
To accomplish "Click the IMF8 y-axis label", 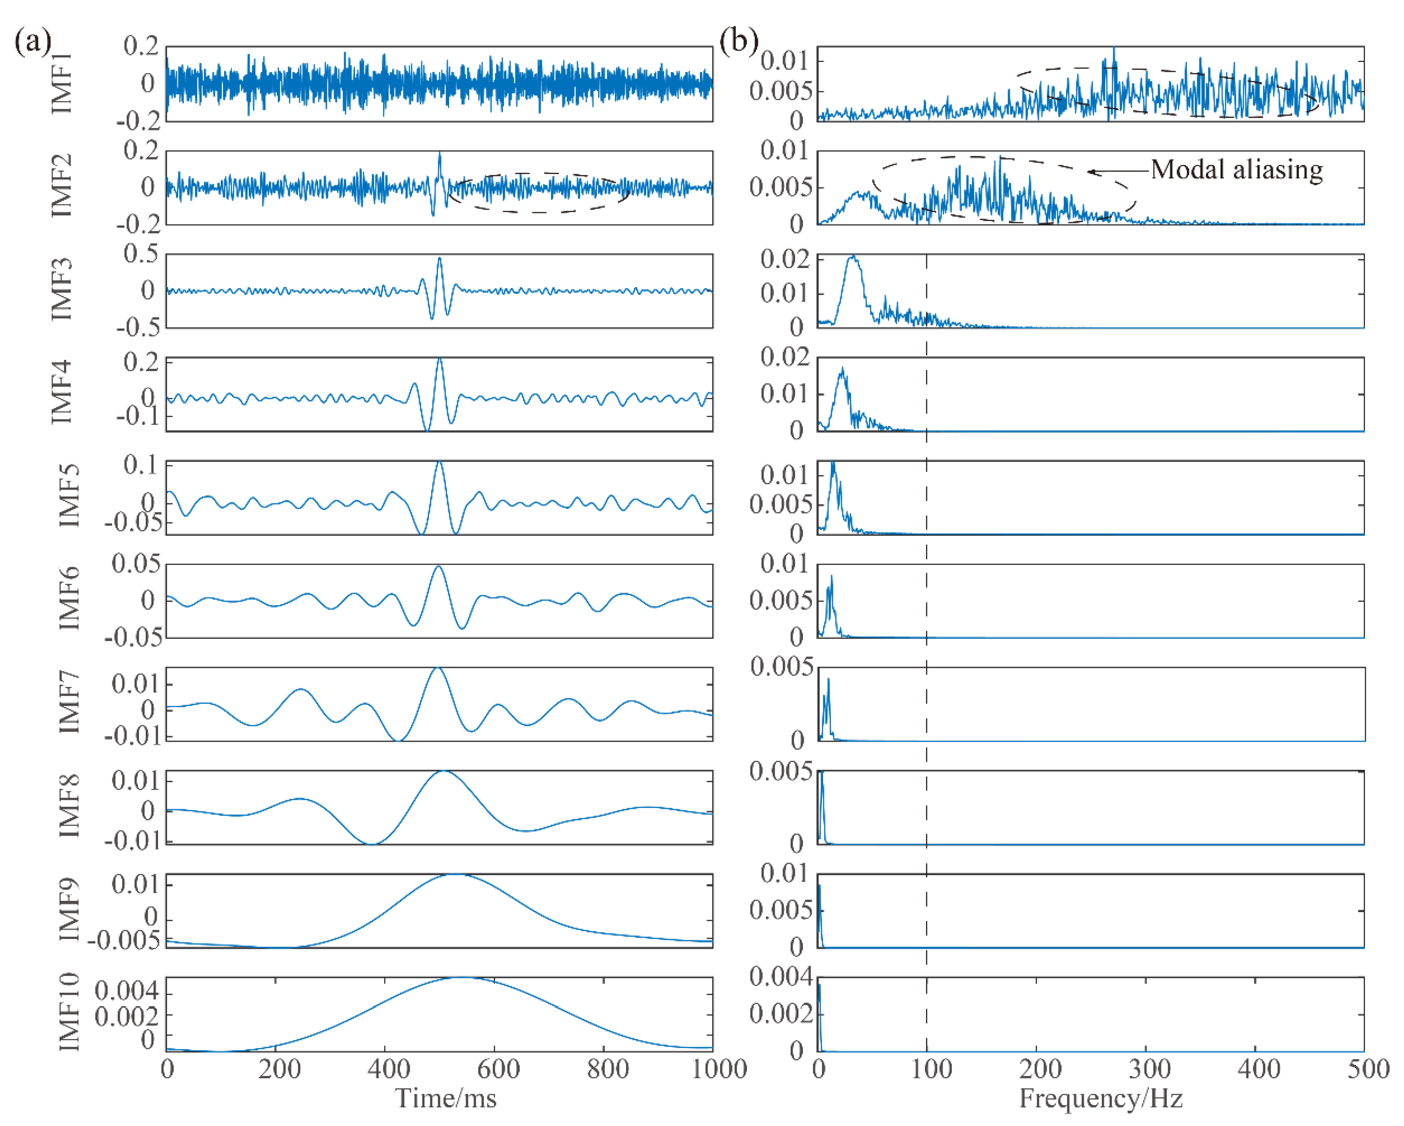I will click(x=70, y=807).
